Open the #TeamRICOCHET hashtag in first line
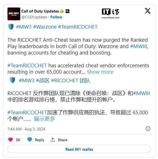The height and width of the screenshot is (159, 158). [x=78, y=27]
